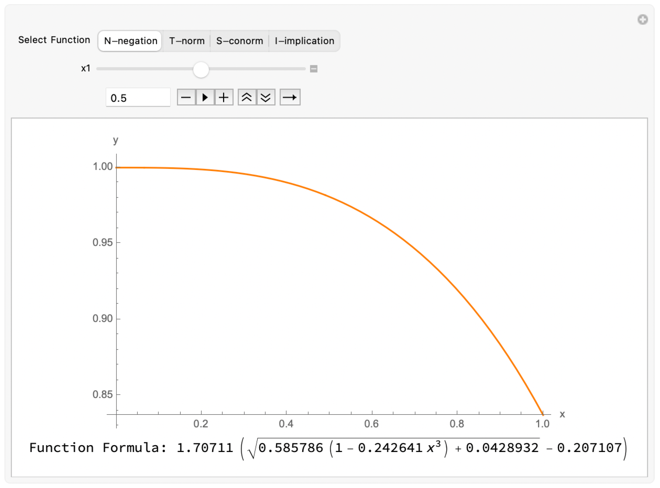Click the 1.0 x-axis tick label
This screenshot has height=488, width=660.
[x=542, y=424]
